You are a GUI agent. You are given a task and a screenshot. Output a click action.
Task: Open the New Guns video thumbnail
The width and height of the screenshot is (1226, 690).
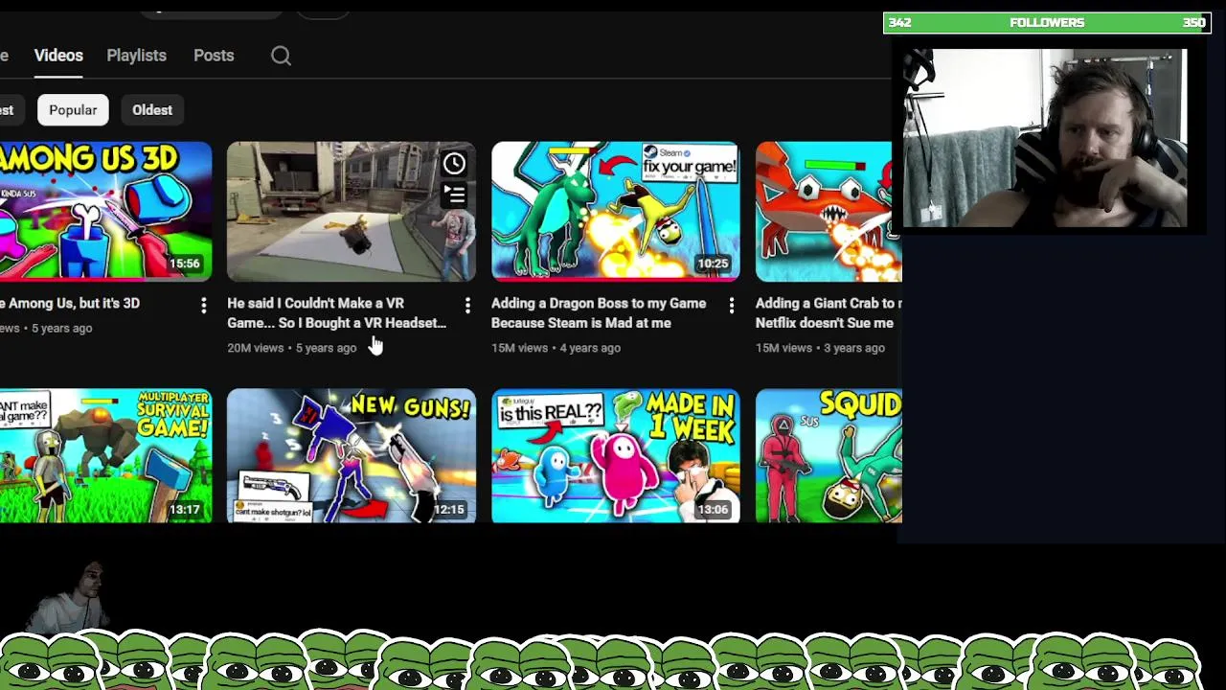(352, 456)
